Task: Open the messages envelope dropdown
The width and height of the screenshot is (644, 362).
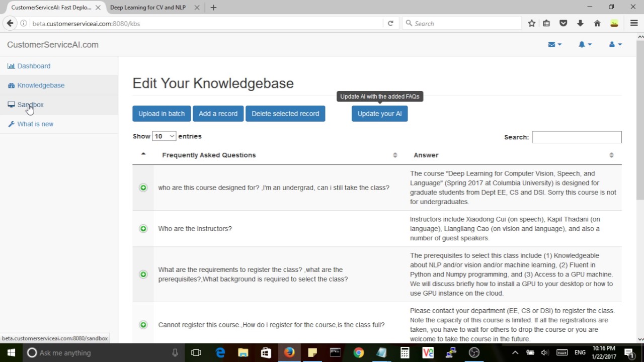Action: pyautogui.click(x=554, y=45)
